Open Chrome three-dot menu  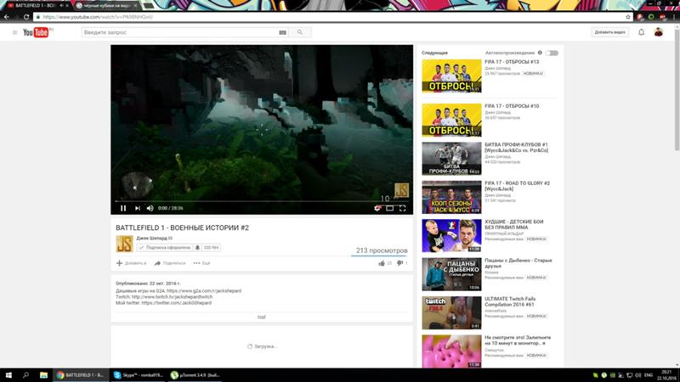675,17
